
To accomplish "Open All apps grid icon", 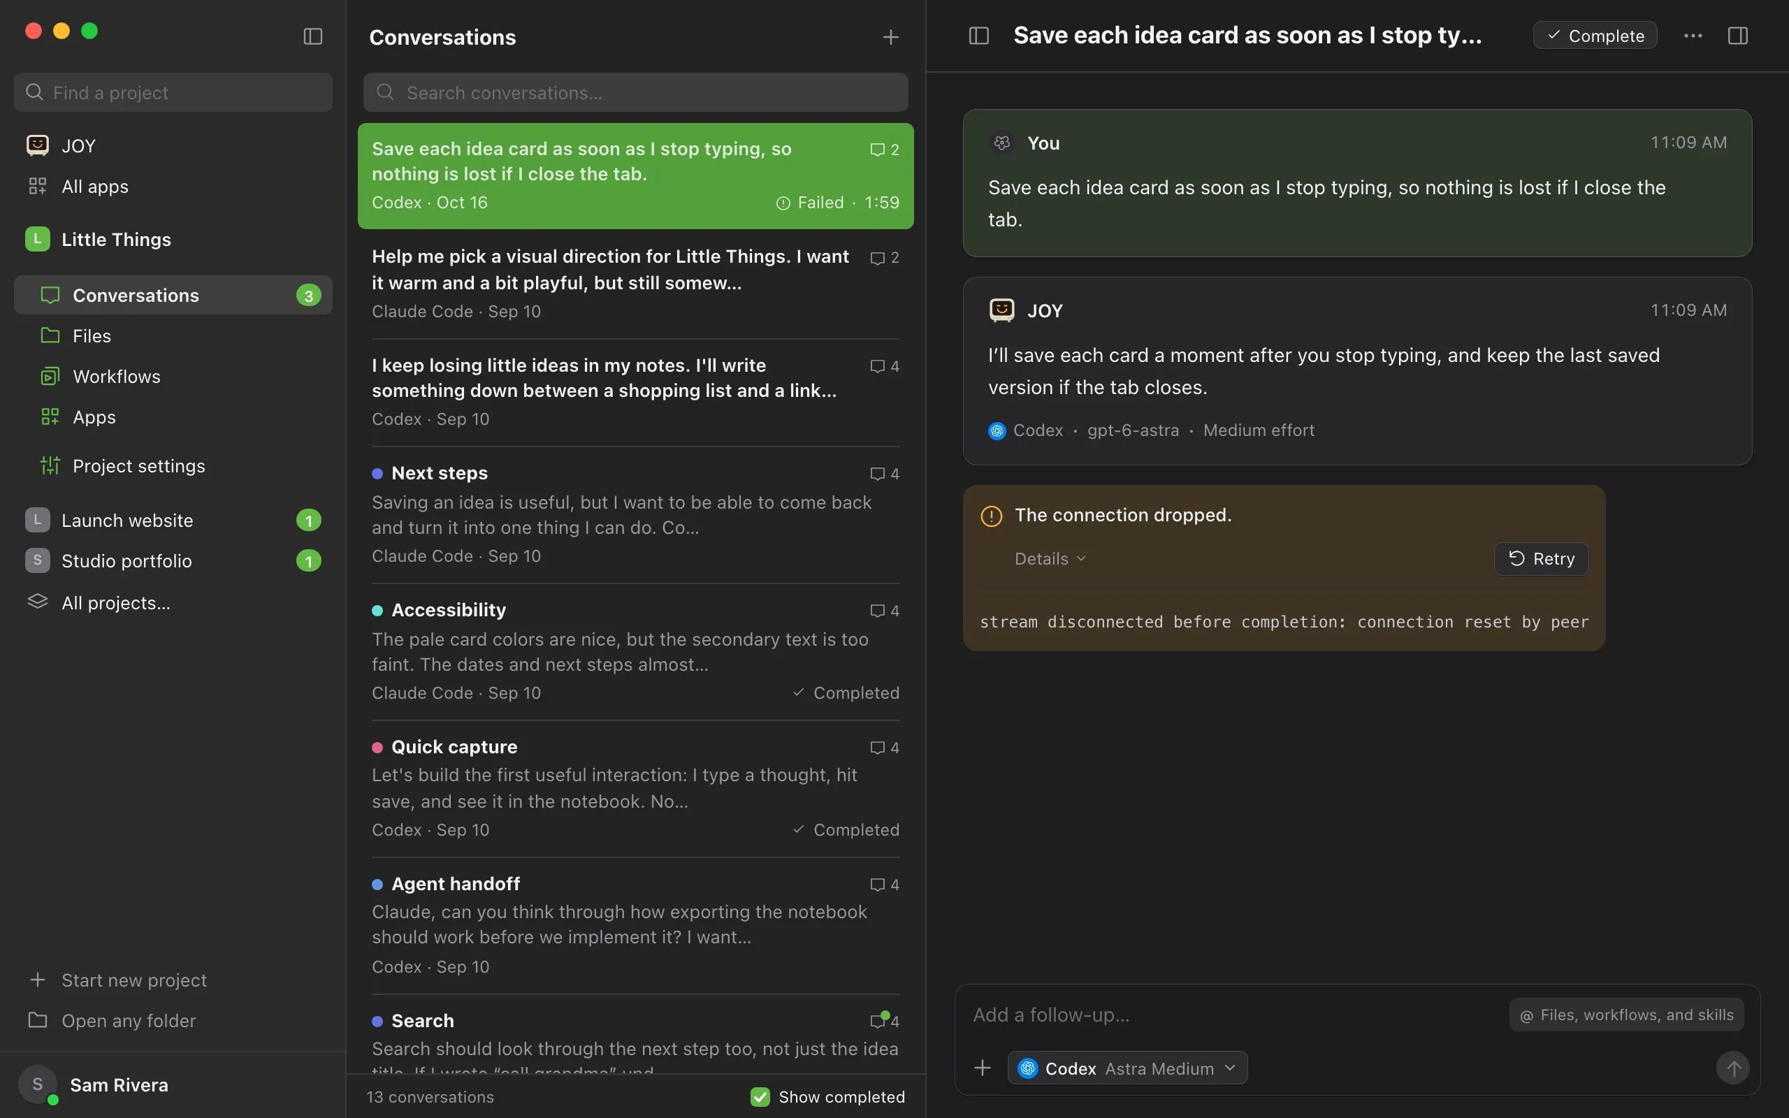I will point(38,187).
